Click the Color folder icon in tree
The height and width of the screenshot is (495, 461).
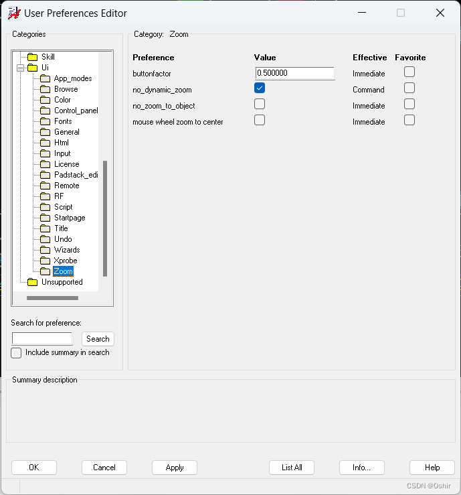[x=45, y=100]
